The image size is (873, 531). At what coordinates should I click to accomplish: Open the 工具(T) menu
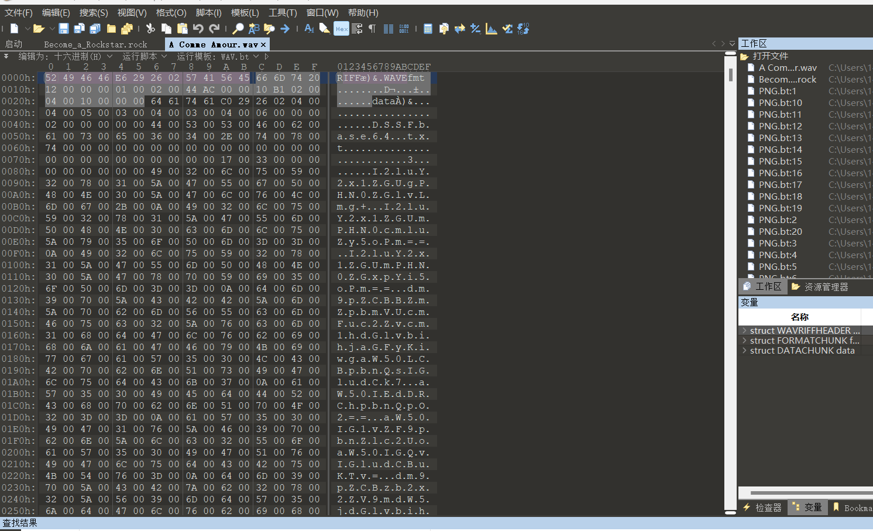tap(283, 12)
